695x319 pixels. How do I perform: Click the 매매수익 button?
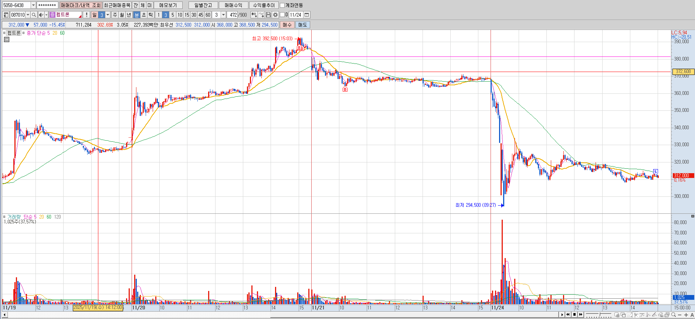point(233,5)
